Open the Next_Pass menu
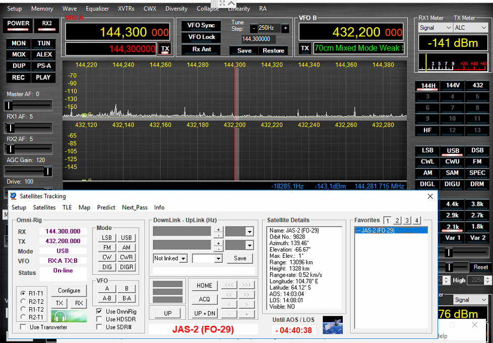 [x=135, y=207]
